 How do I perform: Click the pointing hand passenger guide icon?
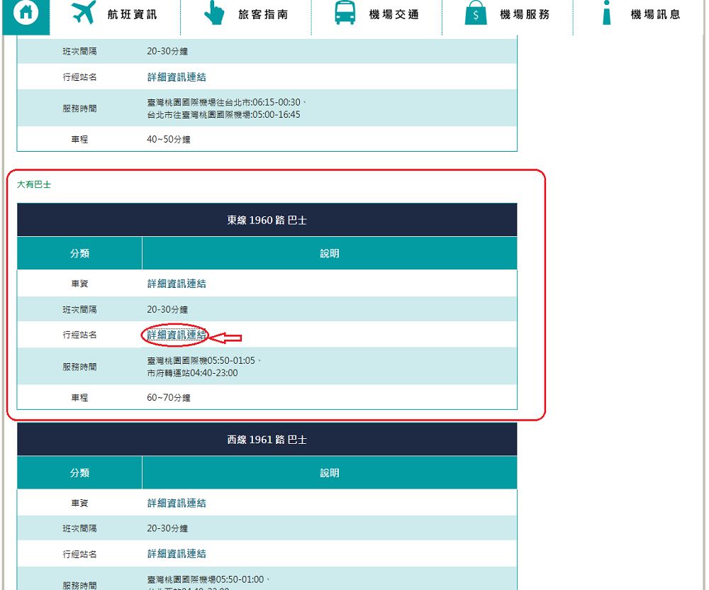(214, 13)
